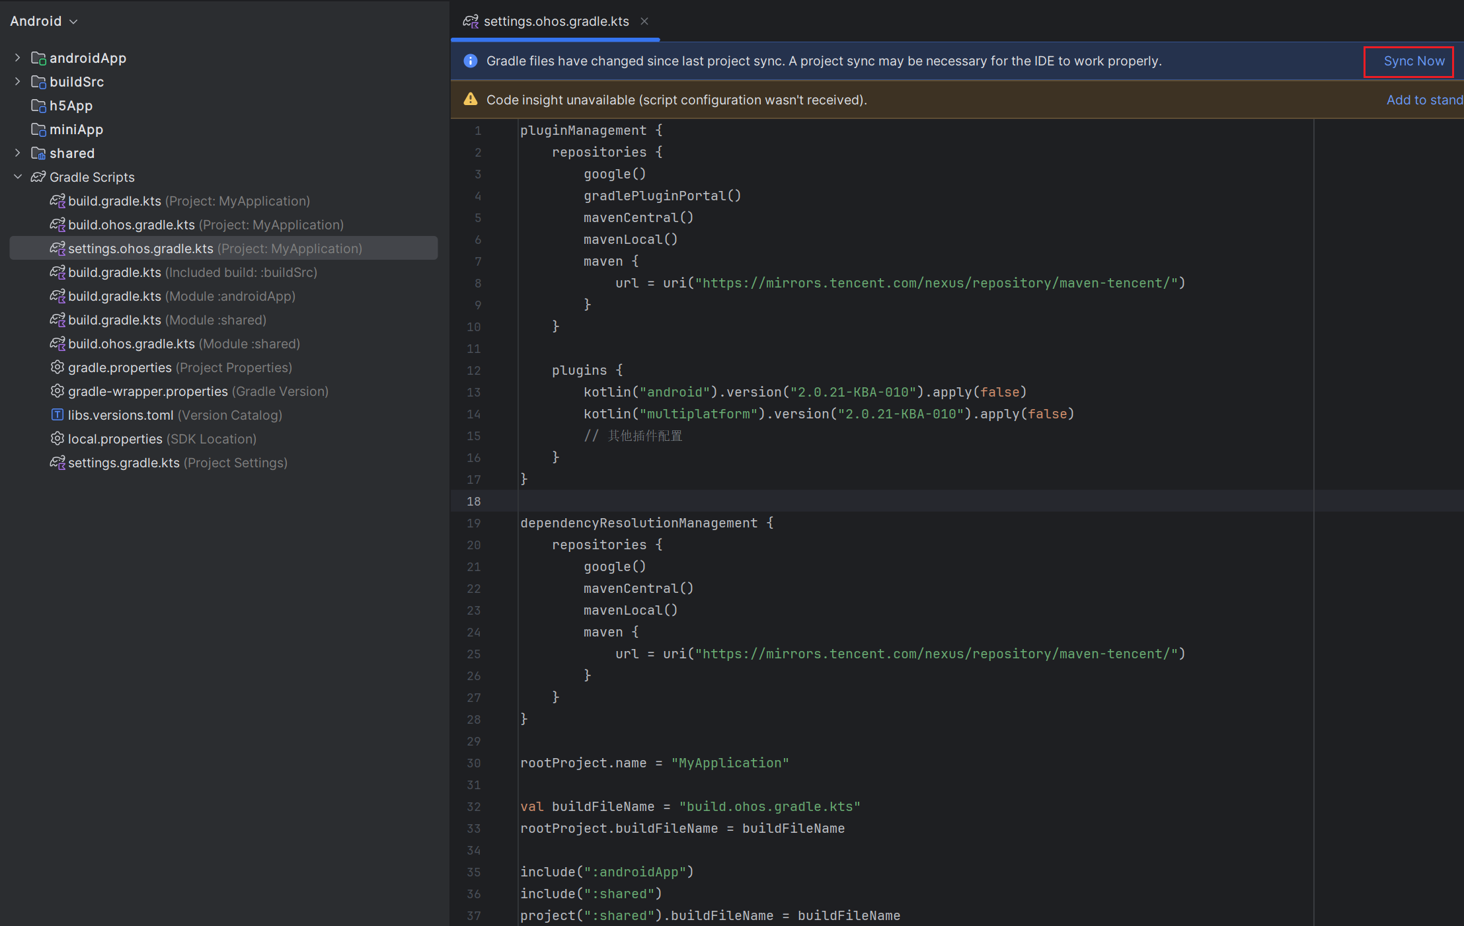
Task: Click the Add to standalone scripts link
Action: [1424, 100]
